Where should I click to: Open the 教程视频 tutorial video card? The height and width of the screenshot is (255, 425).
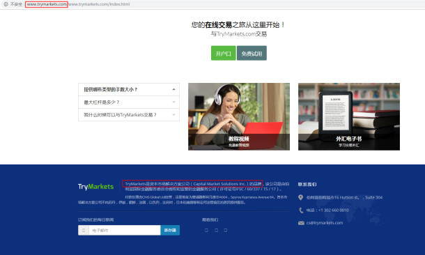[x=239, y=116]
